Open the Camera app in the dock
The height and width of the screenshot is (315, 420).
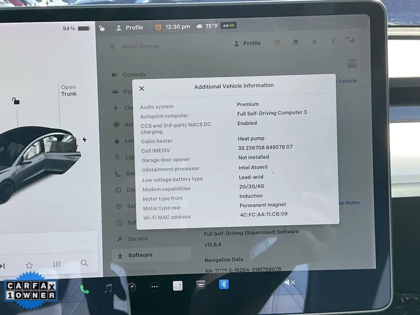pyautogui.click(x=131, y=287)
